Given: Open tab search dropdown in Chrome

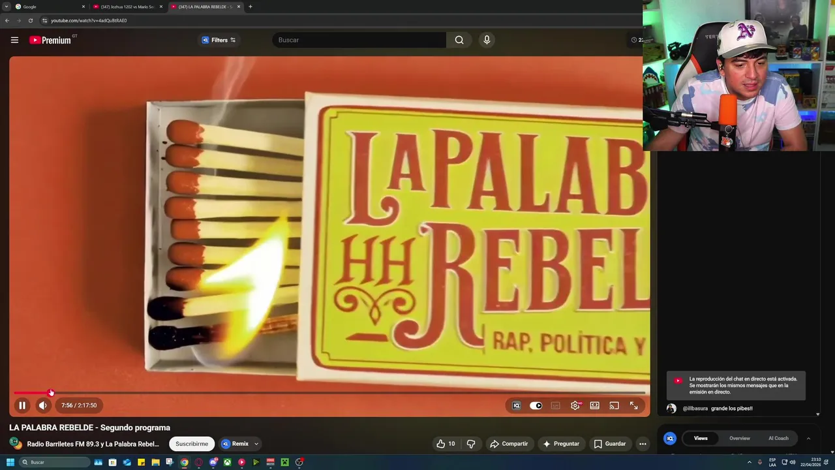Looking at the screenshot, I should click(6, 7).
